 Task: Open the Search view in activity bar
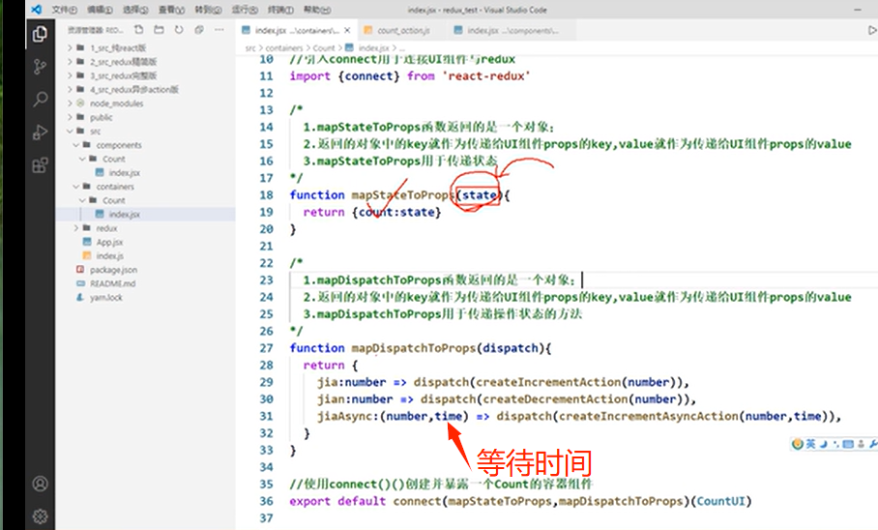(x=40, y=100)
